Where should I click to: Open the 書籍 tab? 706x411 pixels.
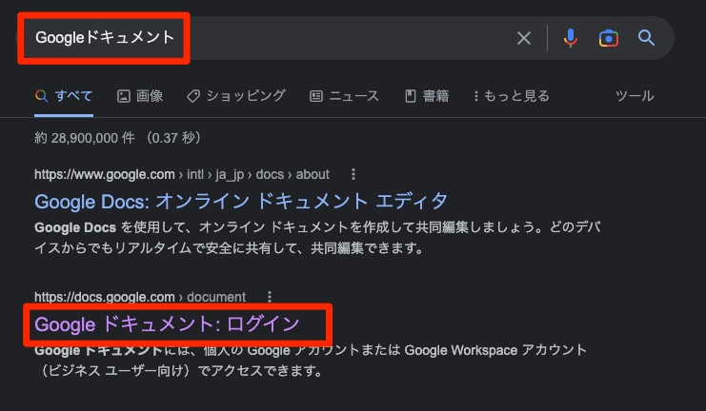tap(427, 96)
